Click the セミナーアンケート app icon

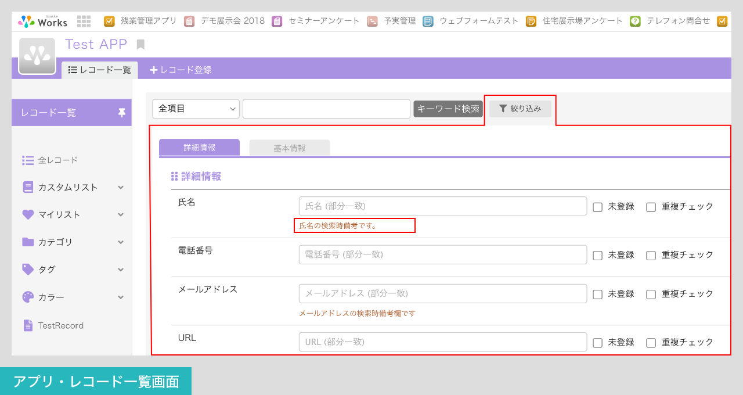point(277,21)
